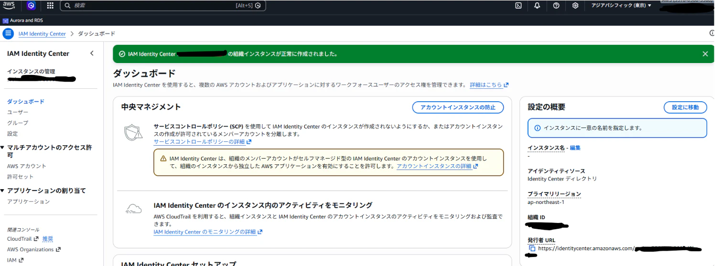Open 許可セット in the sidebar

(21, 177)
